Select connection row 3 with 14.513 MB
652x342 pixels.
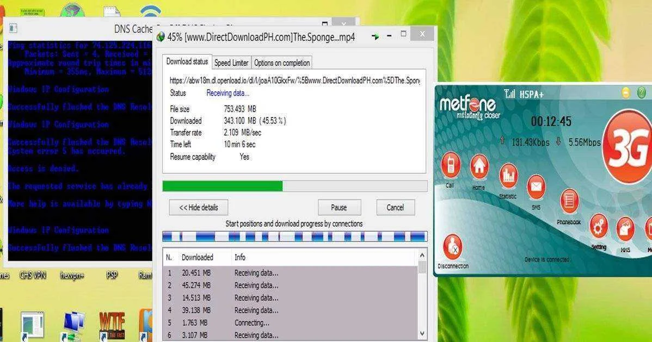pyautogui.click(x=290, y=298)
